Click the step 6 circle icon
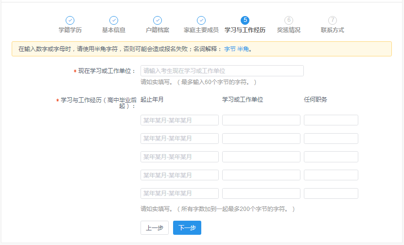The height and width of the screenshot is (245, 404). coord(289,20)
